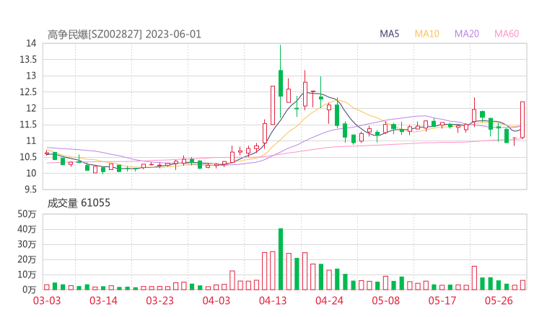This screenshot has height=317, width=534.
Task: Click the MA10 legend label
Action: pyautogui.click(x=426, y=34)
